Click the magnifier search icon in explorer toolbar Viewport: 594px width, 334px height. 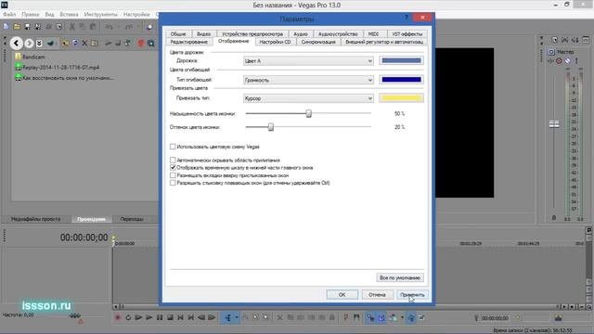click(x=150, y=44)
